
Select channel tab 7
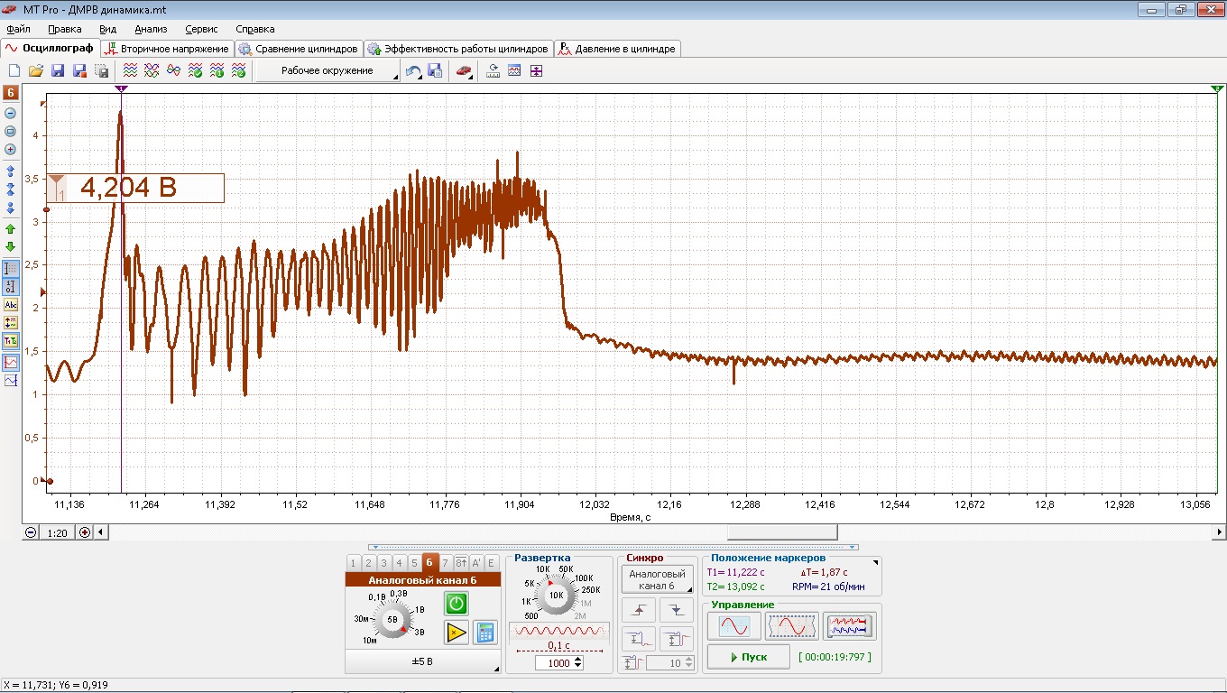pos(445,563)
